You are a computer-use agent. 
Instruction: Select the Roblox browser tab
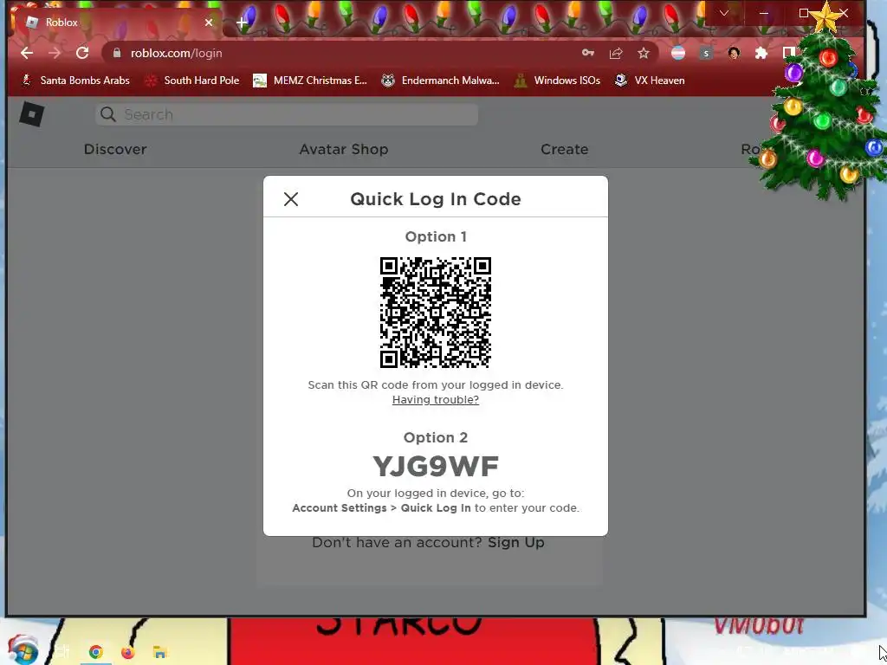pyautogui.click(x=116, y=23)
